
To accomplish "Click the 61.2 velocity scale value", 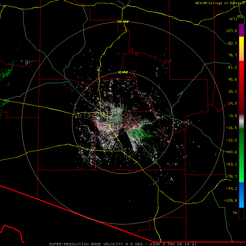I will 233,67.
